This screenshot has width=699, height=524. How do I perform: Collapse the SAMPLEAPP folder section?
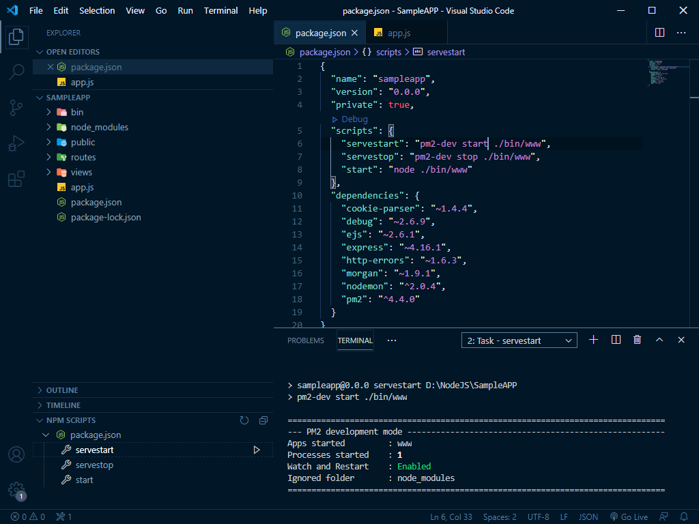coord(40,98)
